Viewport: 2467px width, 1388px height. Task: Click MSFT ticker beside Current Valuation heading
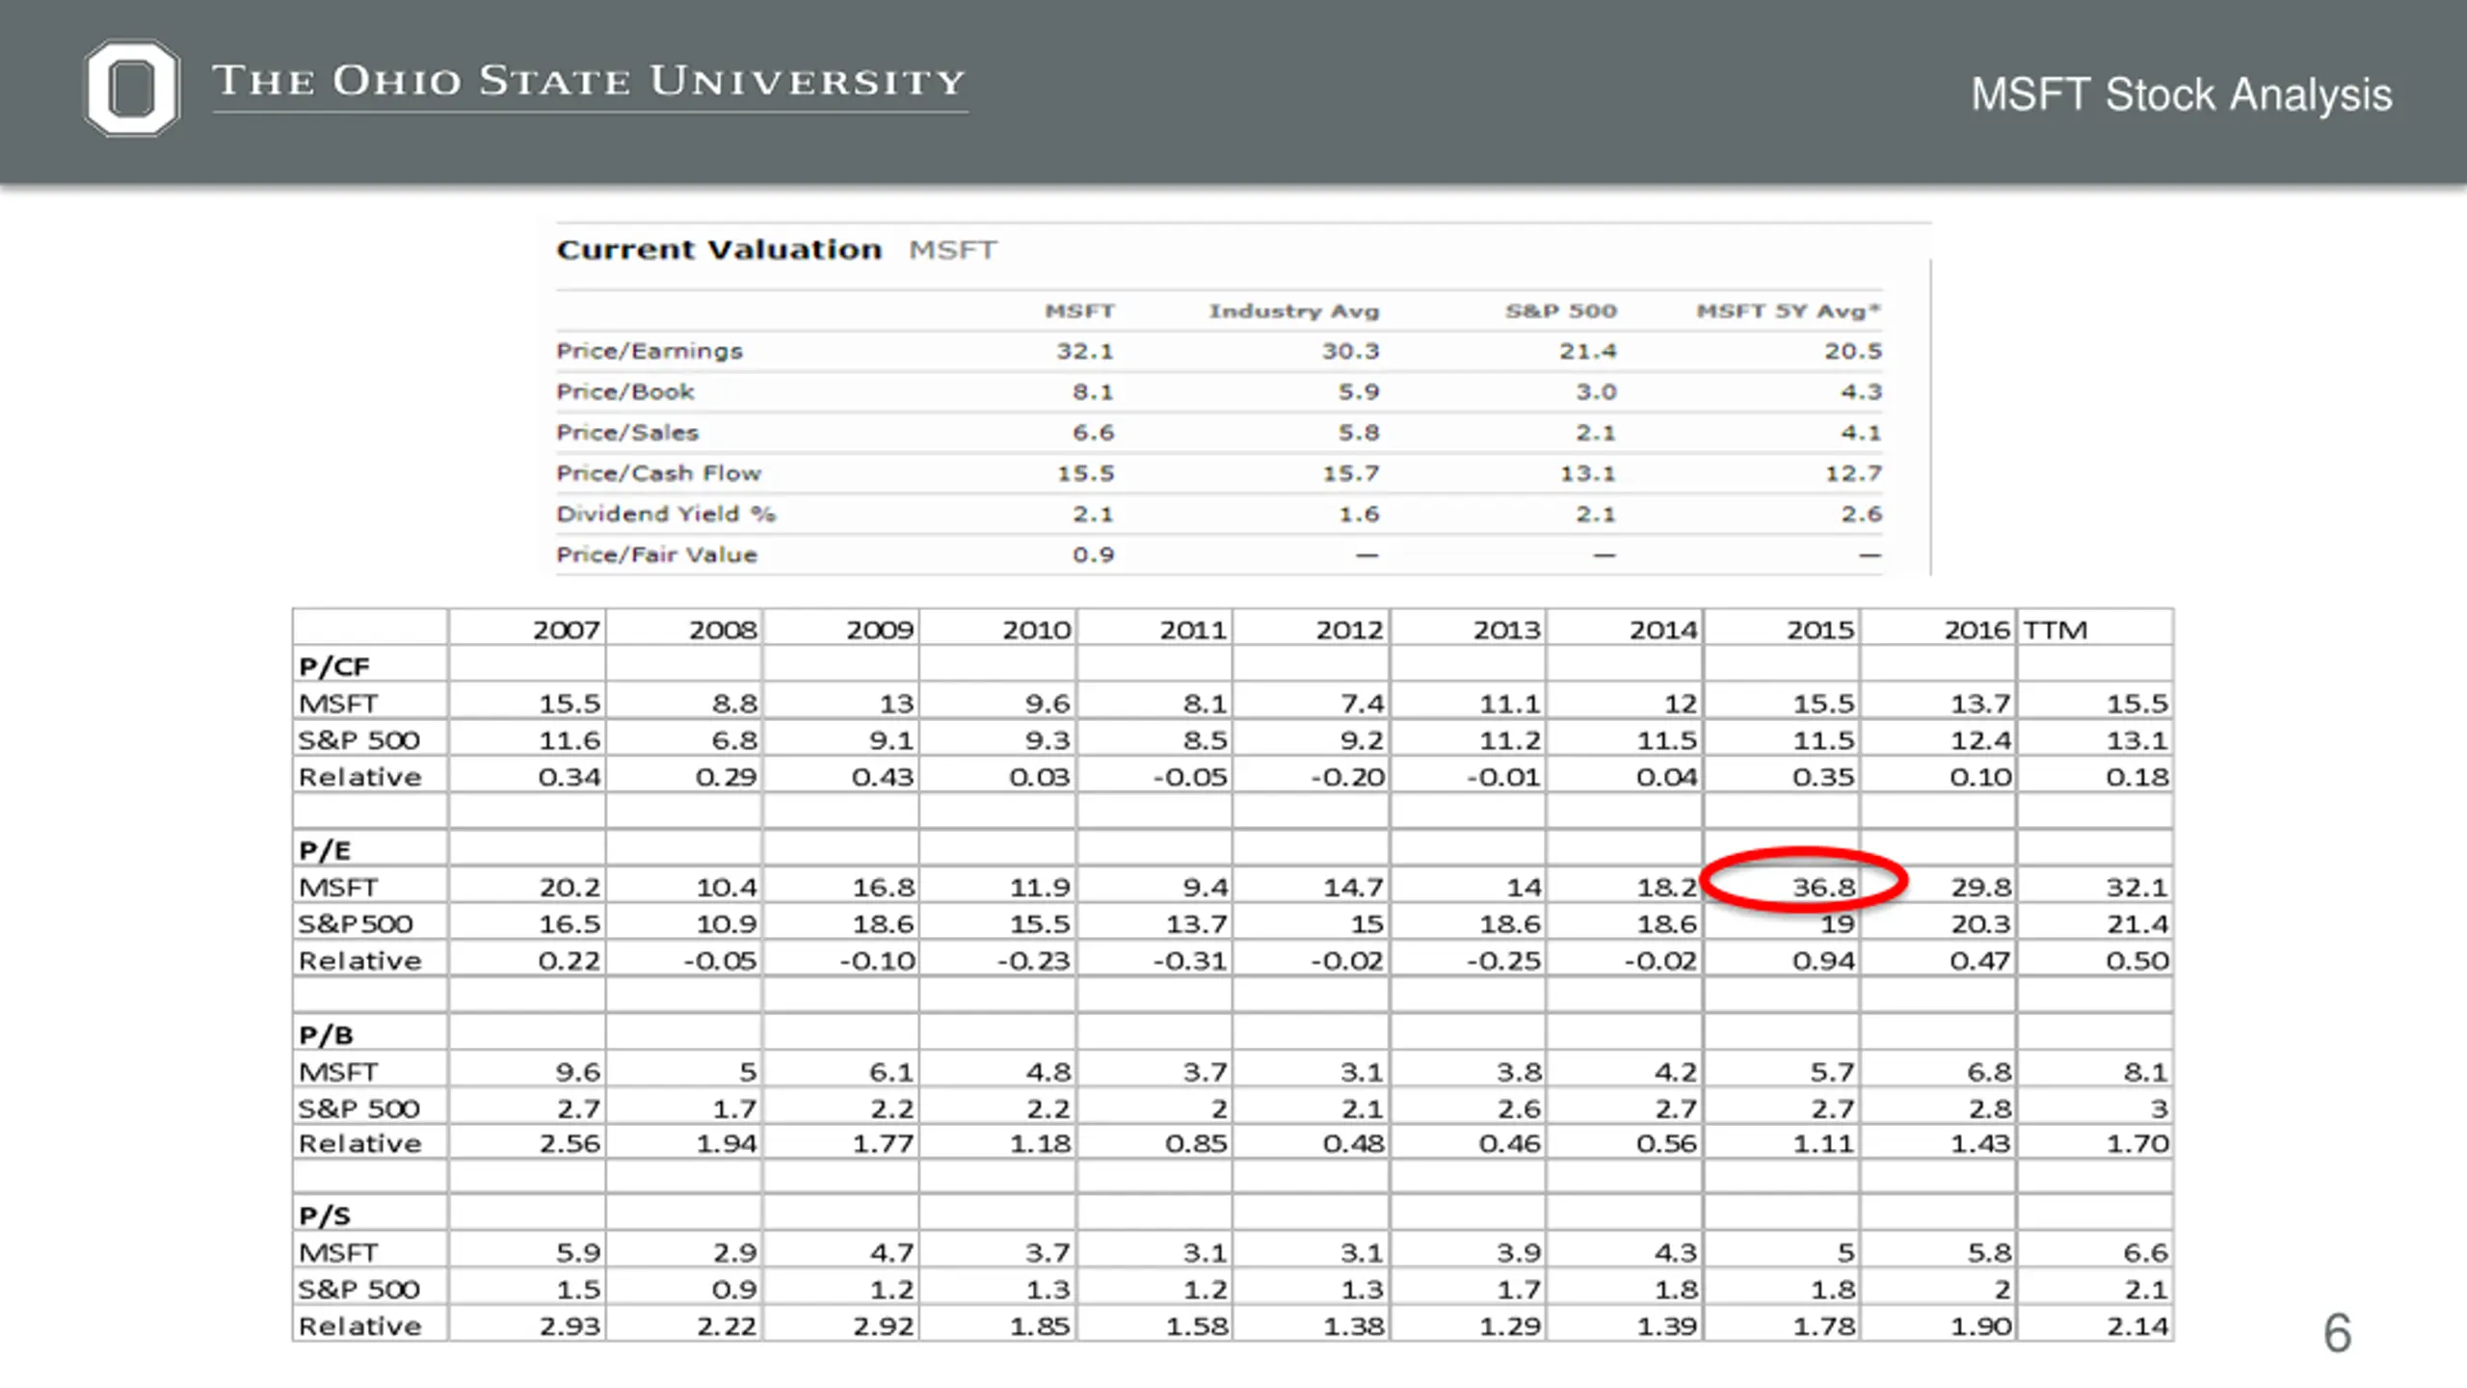(952, 251)
